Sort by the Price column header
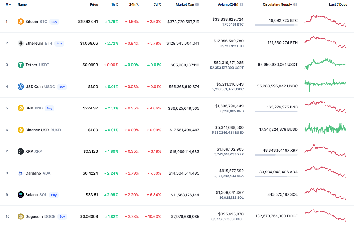This screenshot has width=354, height=227. (94, 5)
